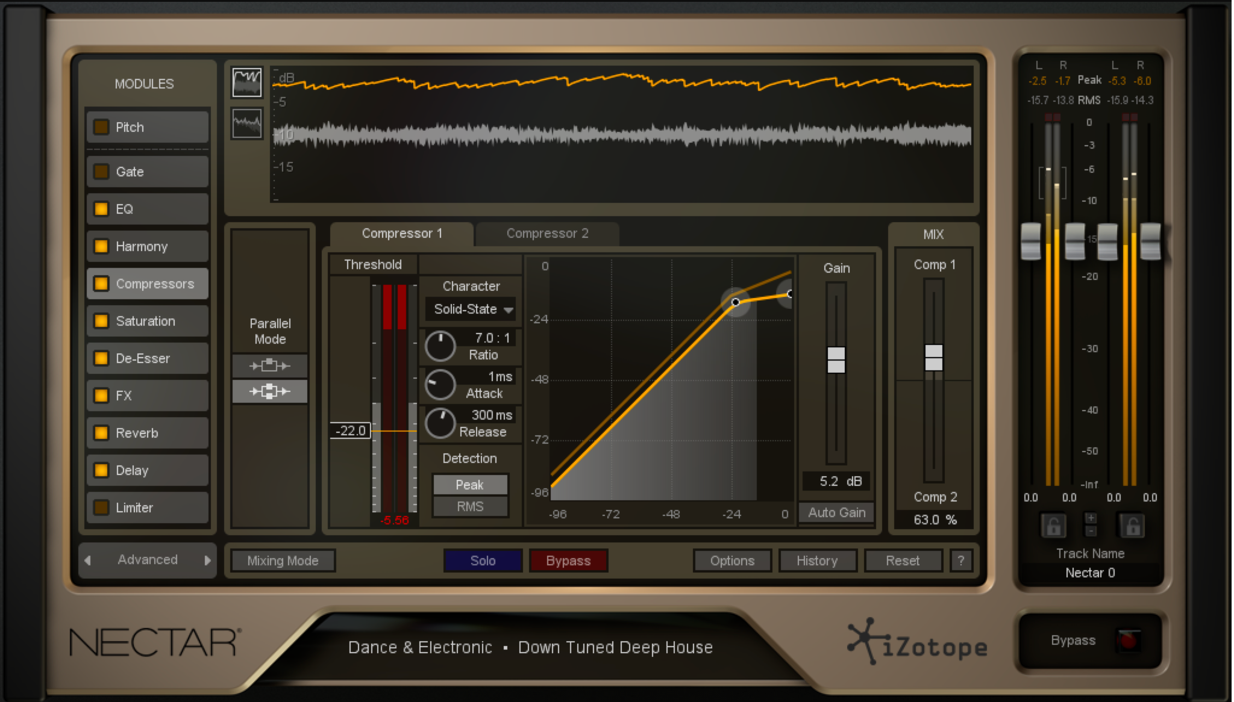Screen dimensions: 1234x702
Task: Open the History panel
Action: [818, 561]
